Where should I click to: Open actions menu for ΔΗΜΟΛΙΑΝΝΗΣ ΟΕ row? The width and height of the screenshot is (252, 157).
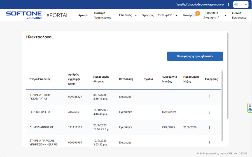(x=209, y=127)
